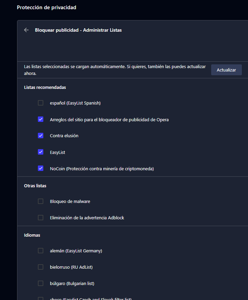Image resolution: width=248 pixels, height=300 pixels.
Task: Uncheck the Contra elusión list
Action: pos(41,136)
